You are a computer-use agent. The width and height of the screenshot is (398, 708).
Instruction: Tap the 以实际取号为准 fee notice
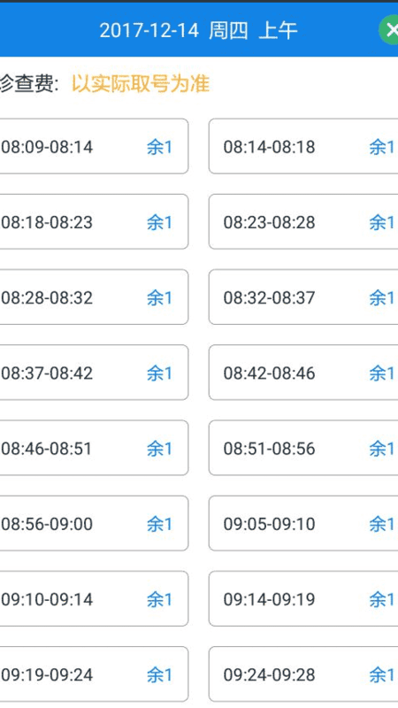(141, 84)
